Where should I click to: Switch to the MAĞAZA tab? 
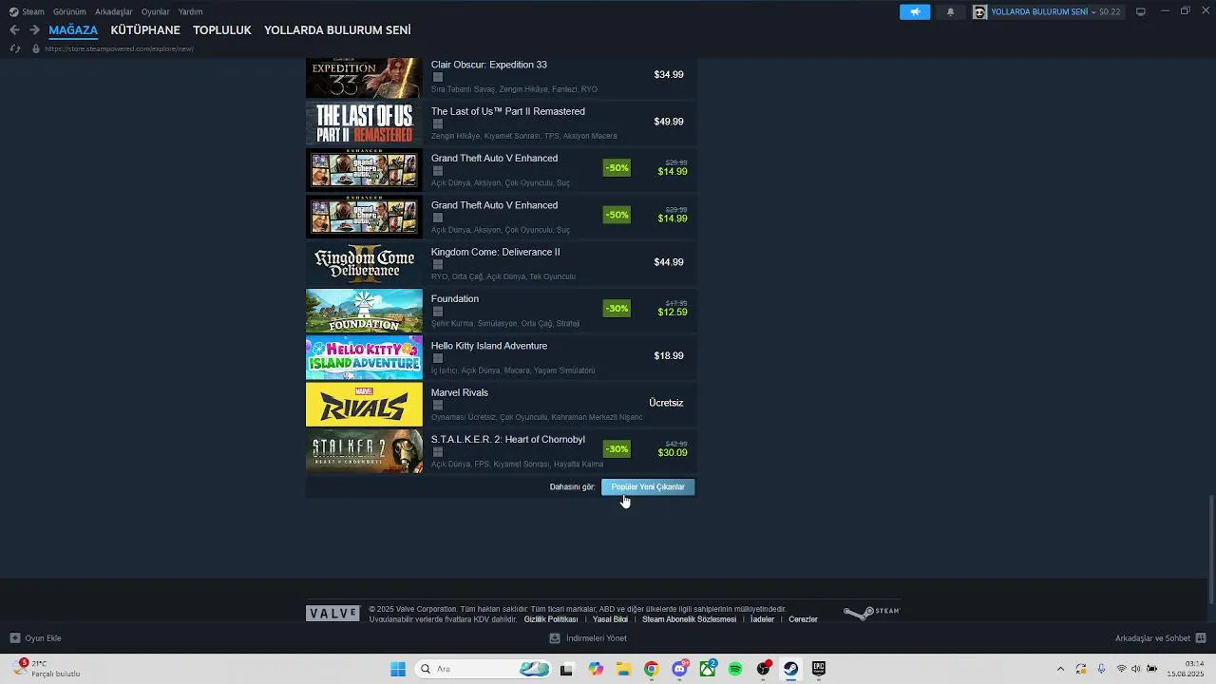(73, 30)
